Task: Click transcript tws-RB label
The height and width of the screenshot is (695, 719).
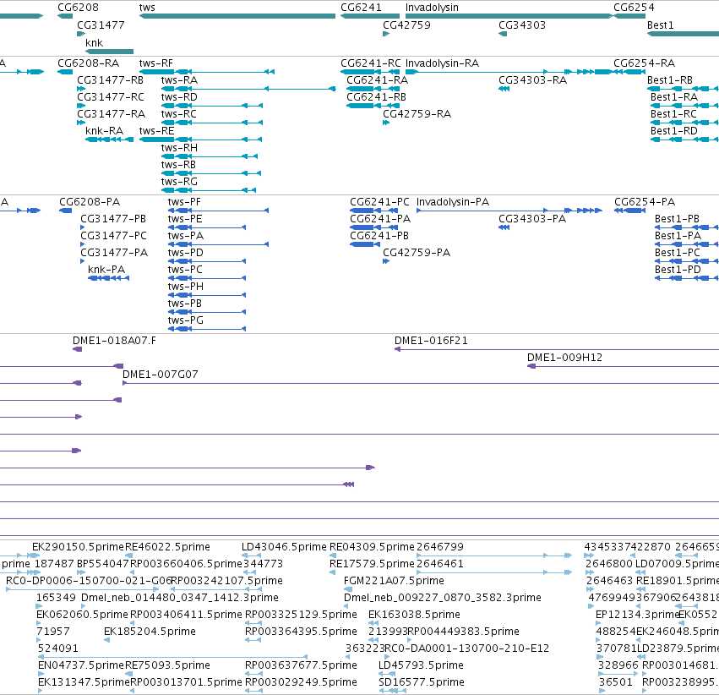Action: (x=178, y=165)
